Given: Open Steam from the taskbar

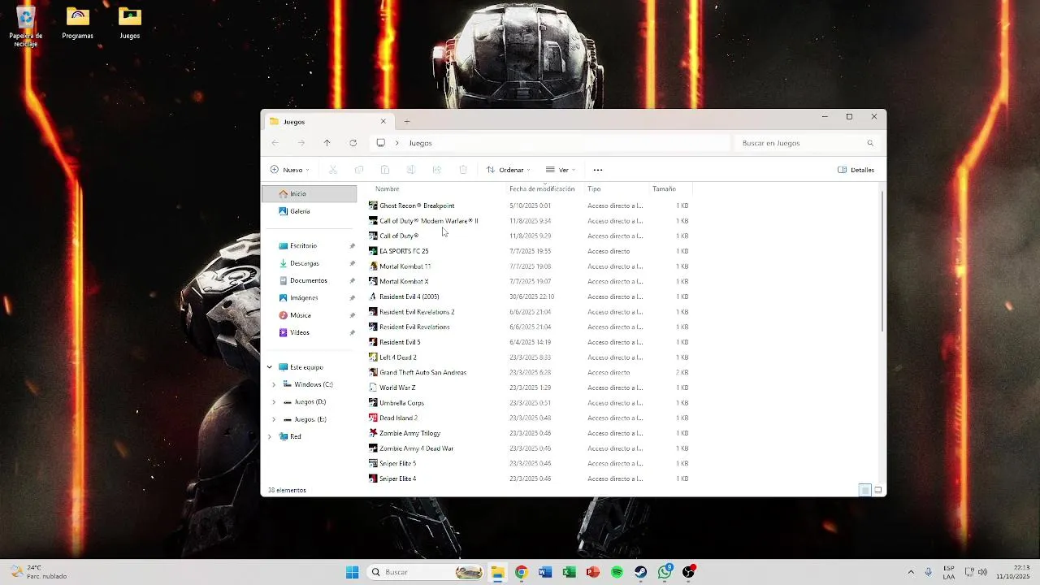Looking at the screenshot, I should [641, 572].
